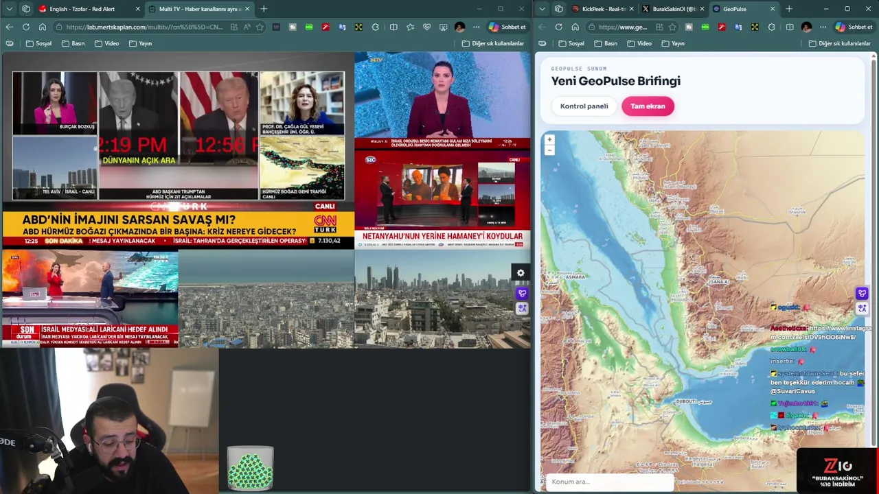Open Yayın bookmarks folder in left browser

(x=140, y=43)
